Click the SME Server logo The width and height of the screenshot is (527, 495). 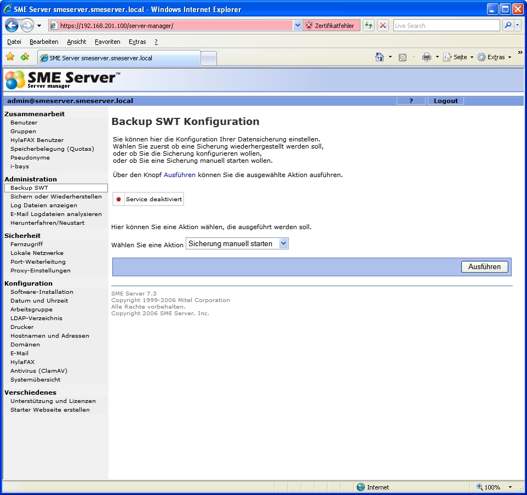[62, 79]
